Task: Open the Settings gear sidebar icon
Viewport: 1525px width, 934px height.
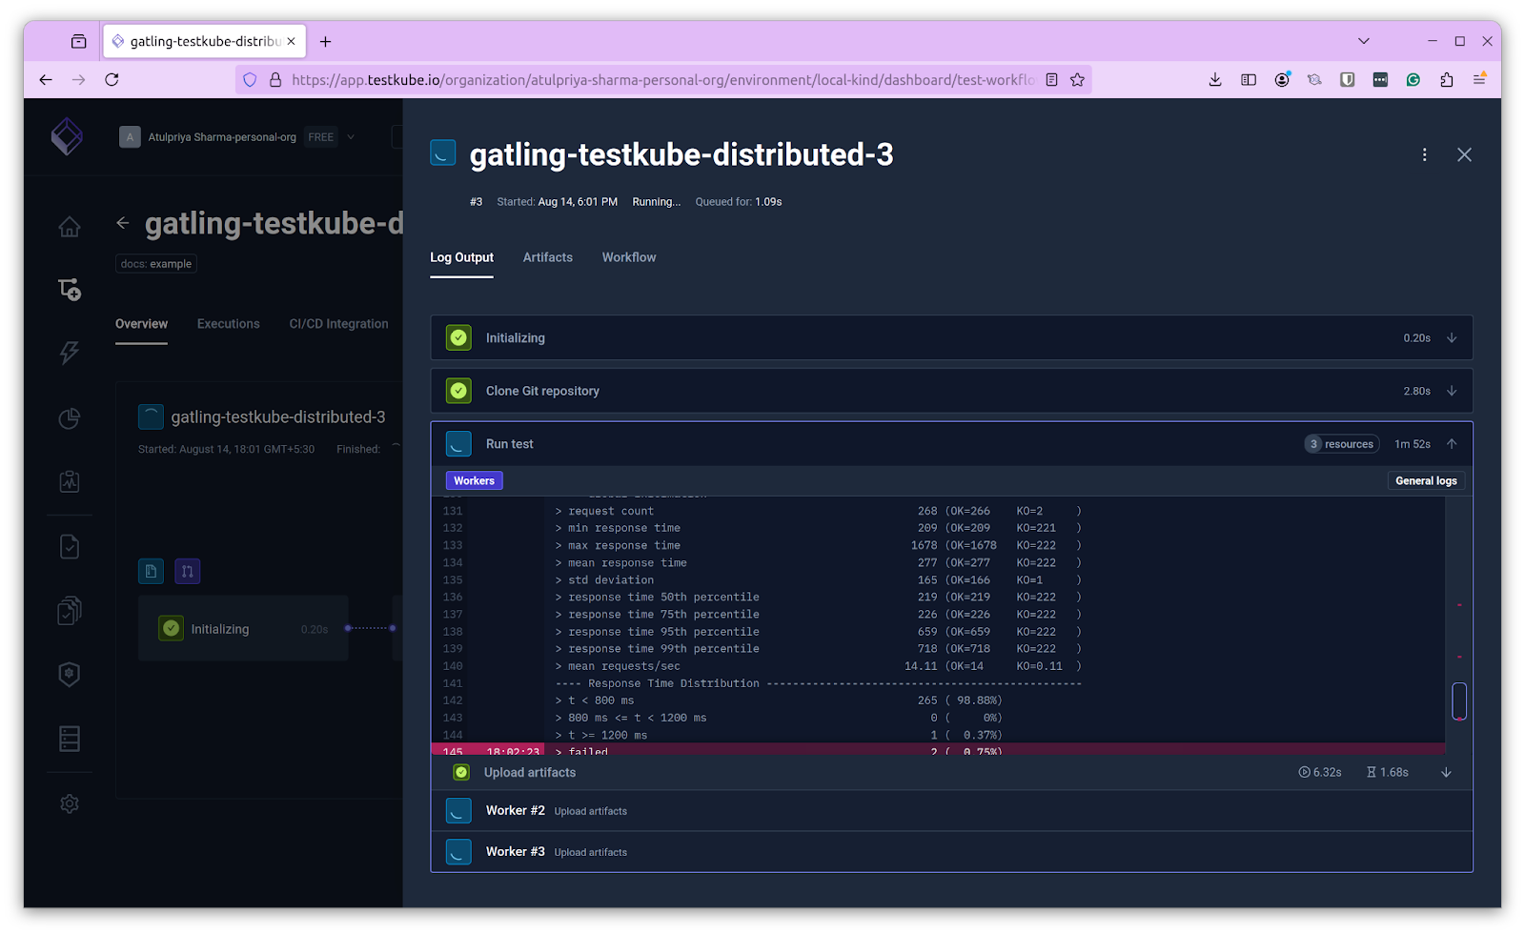Action: point(70,803)
